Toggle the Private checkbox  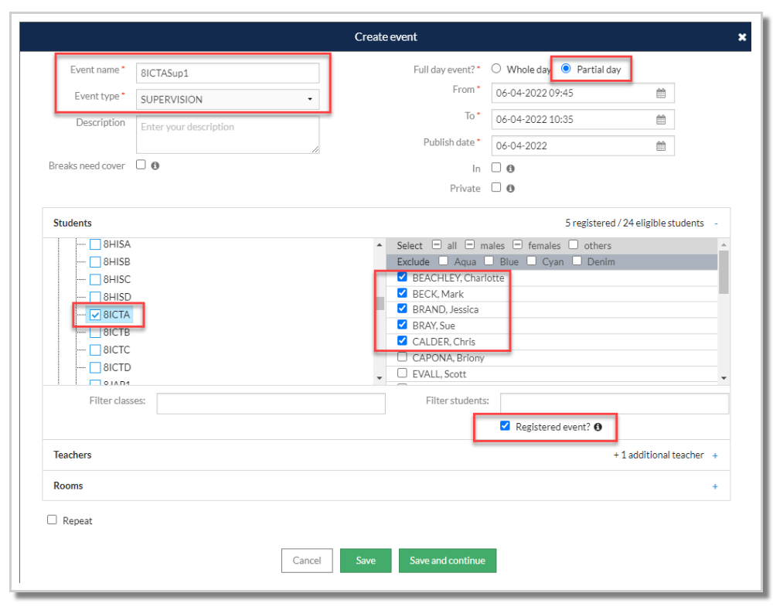click(x=496, y=187)
